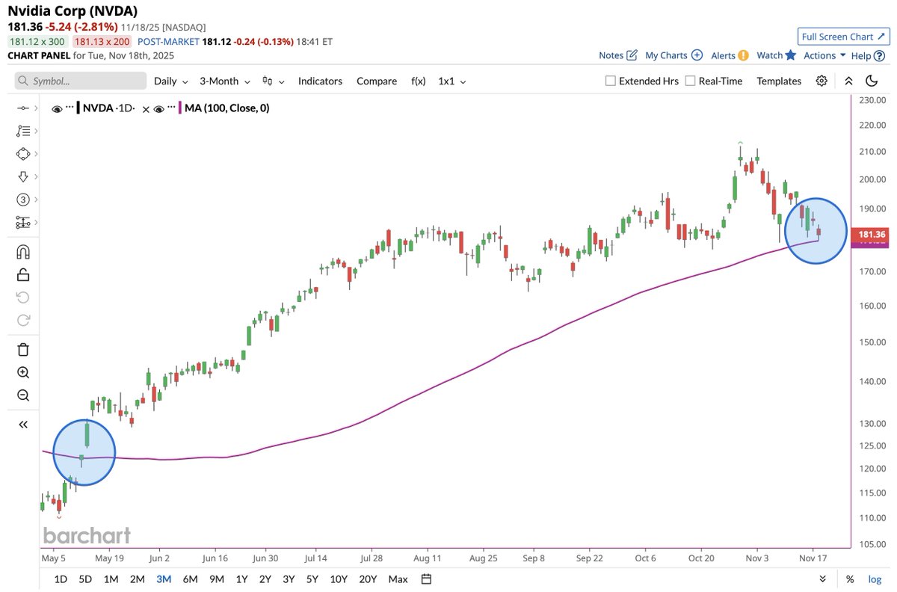Viewport: 897px width, 592px height.
Task: Zoom in with plus magnifier
Action: pyautogui.click(x=22, y=372)
